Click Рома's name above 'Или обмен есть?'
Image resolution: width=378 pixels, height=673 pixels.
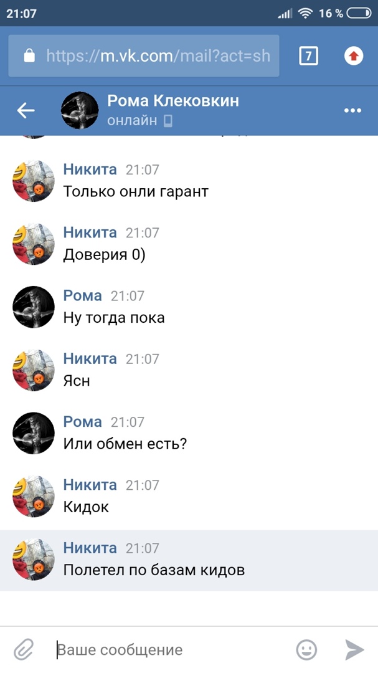(x=83, y=422)
